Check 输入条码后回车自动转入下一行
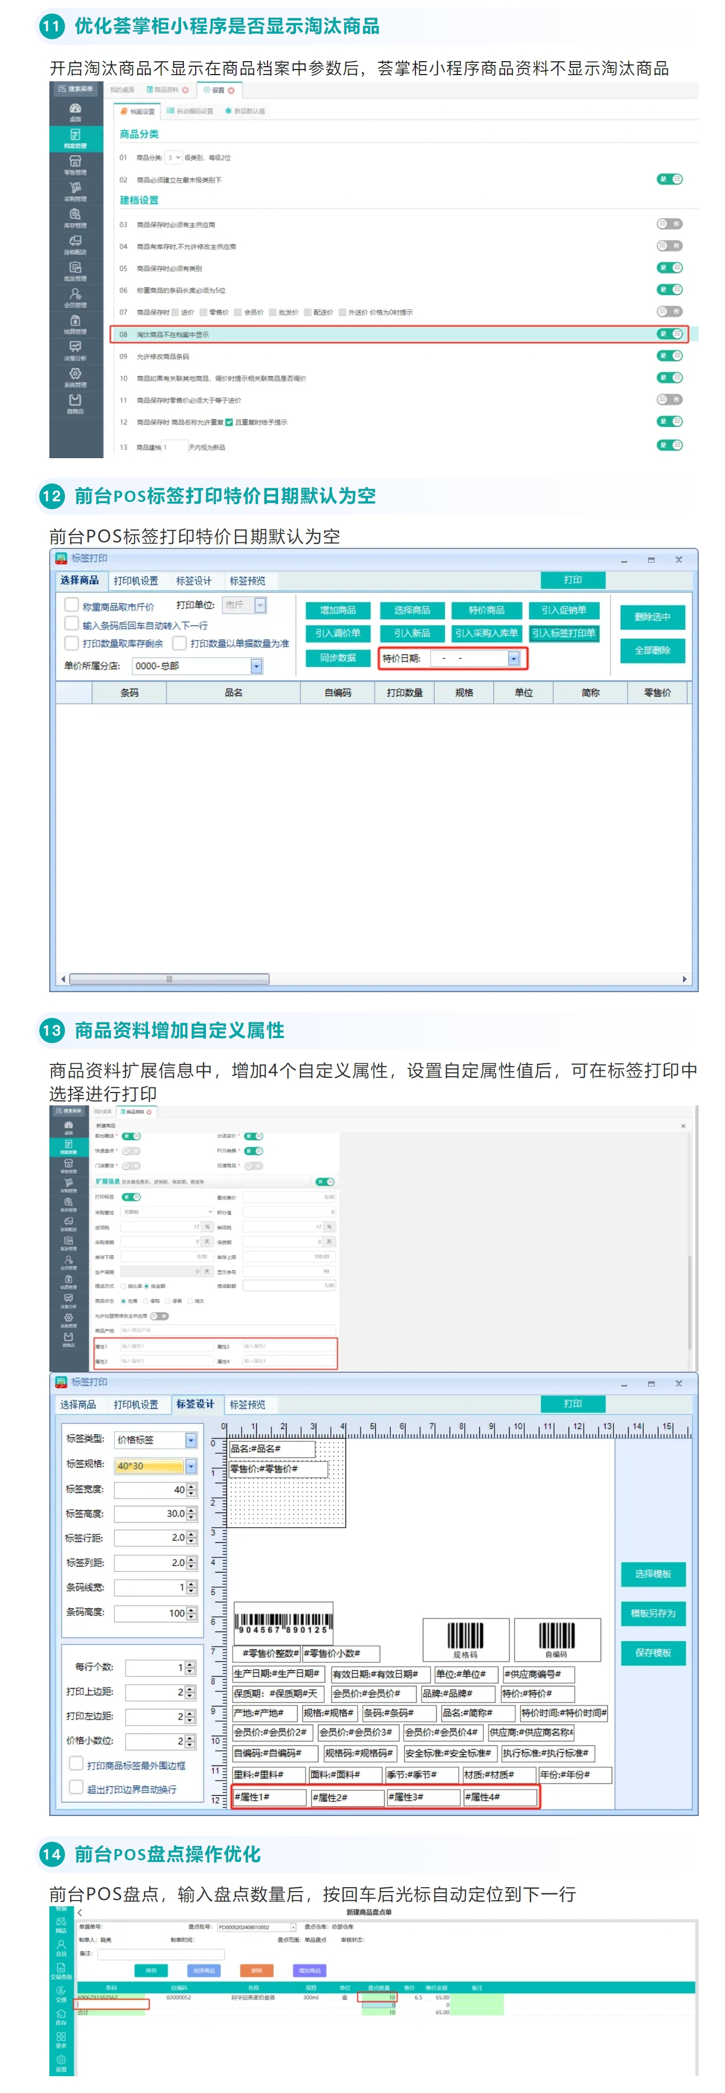Screen dimensions: 725x2093 tap(72, 624)
